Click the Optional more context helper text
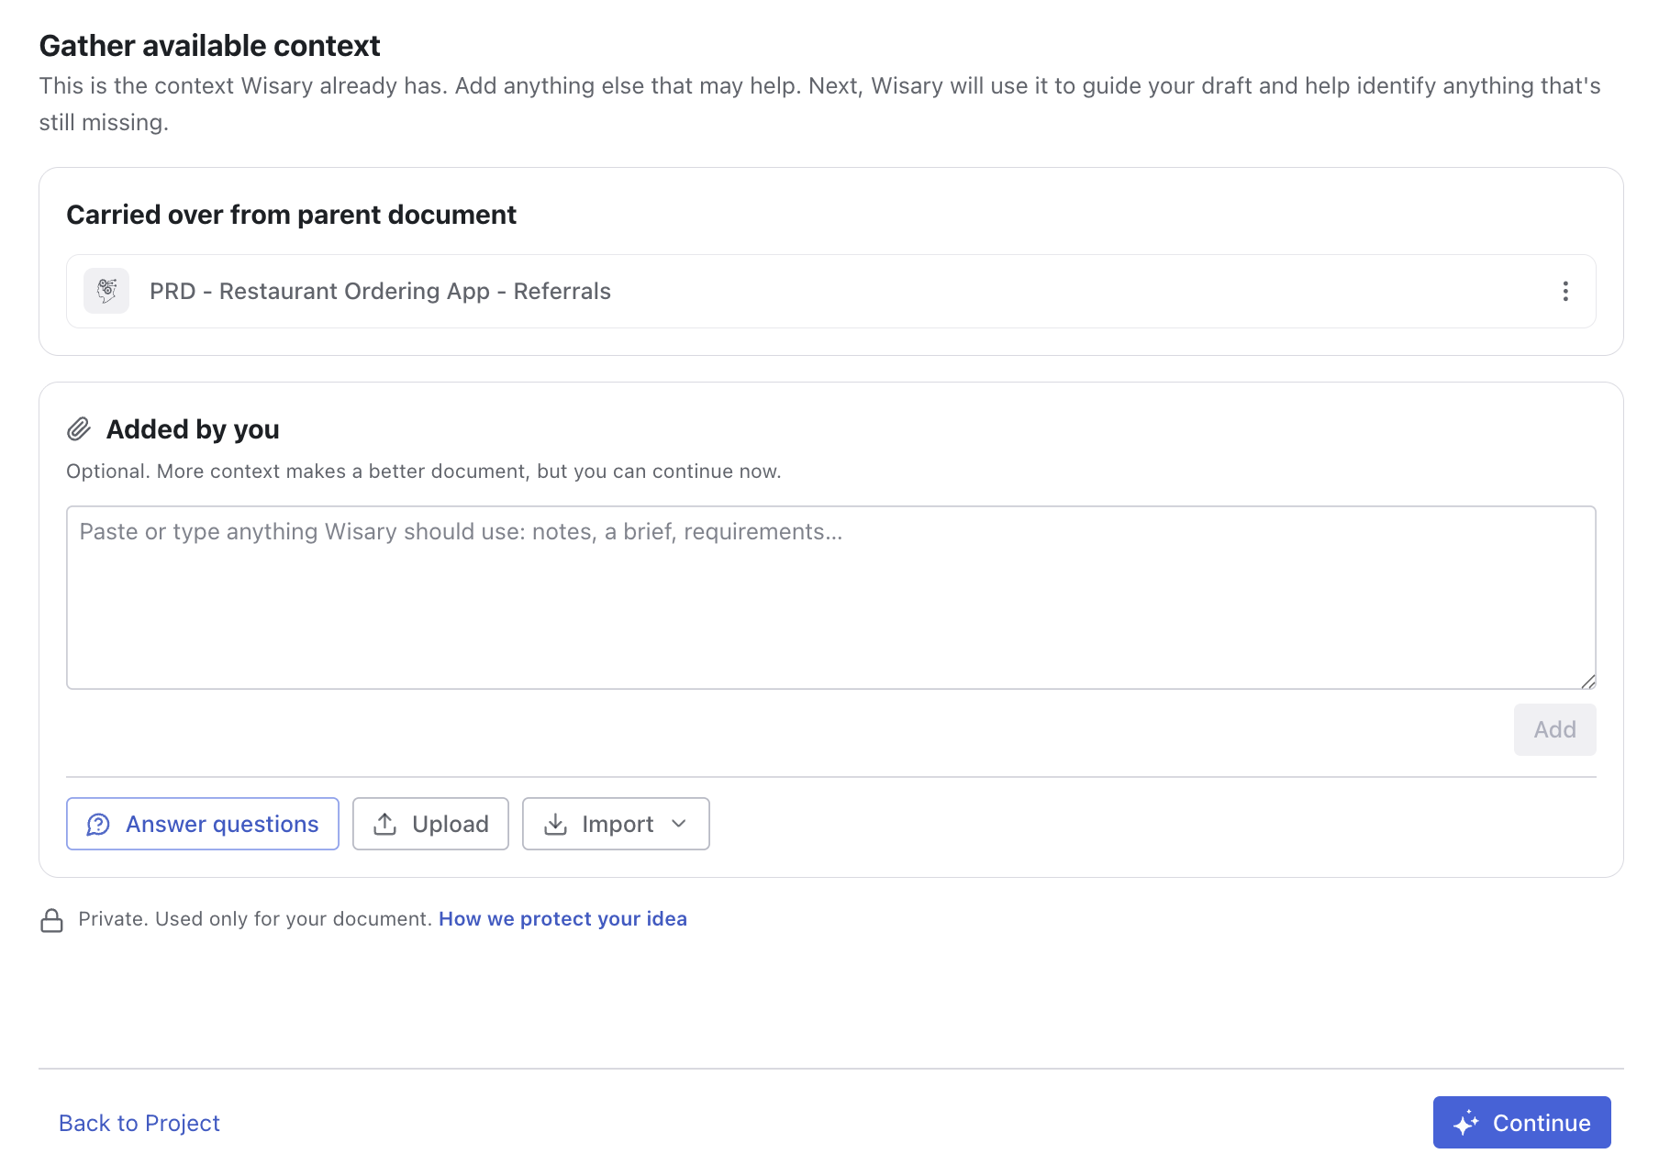 pos(424,472)
